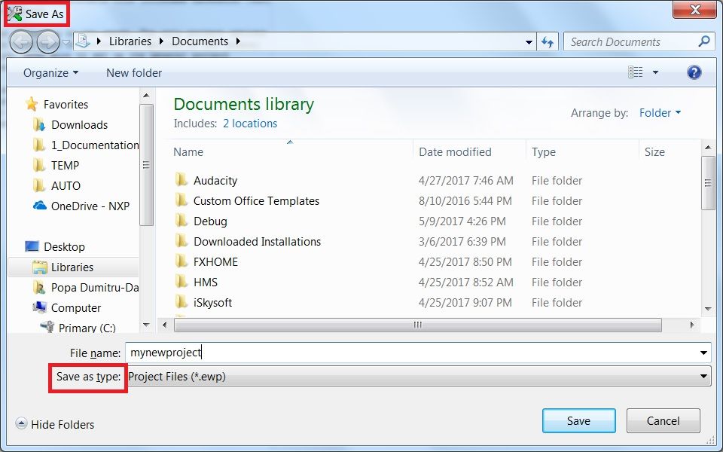
Task: Open the view options dropdown arrow
Action: [x=655, y=72]
